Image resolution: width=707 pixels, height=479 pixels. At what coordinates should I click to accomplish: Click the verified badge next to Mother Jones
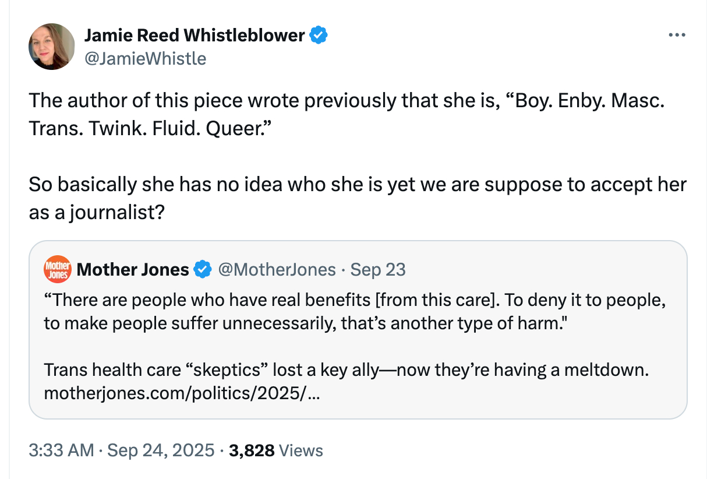(x=202, y=270)
